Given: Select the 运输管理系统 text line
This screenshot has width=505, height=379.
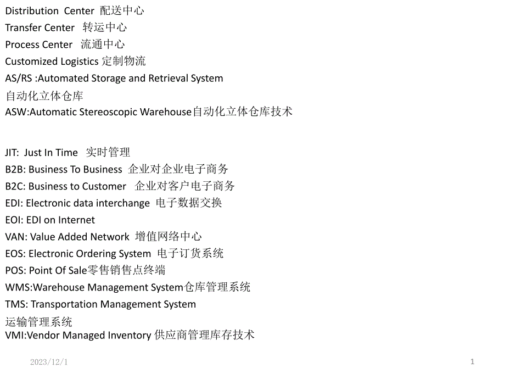Looking at the screenshot, I should [x=38, y=322].
